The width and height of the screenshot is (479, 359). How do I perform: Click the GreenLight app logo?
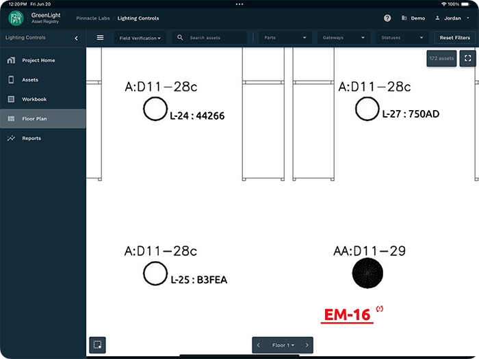[x=16, y=18]
